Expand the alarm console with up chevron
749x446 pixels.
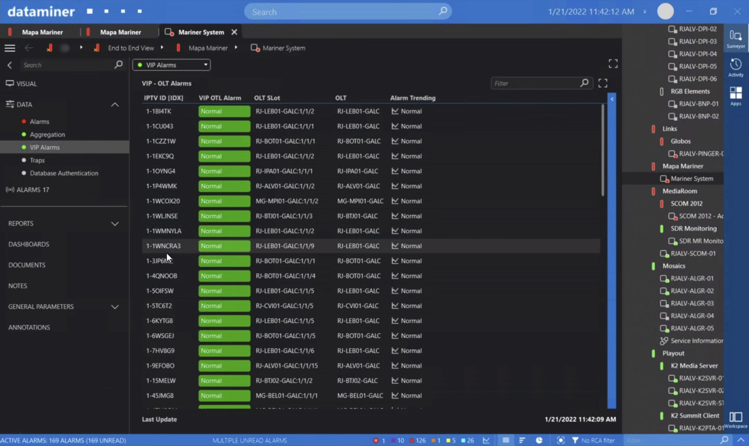741,440
